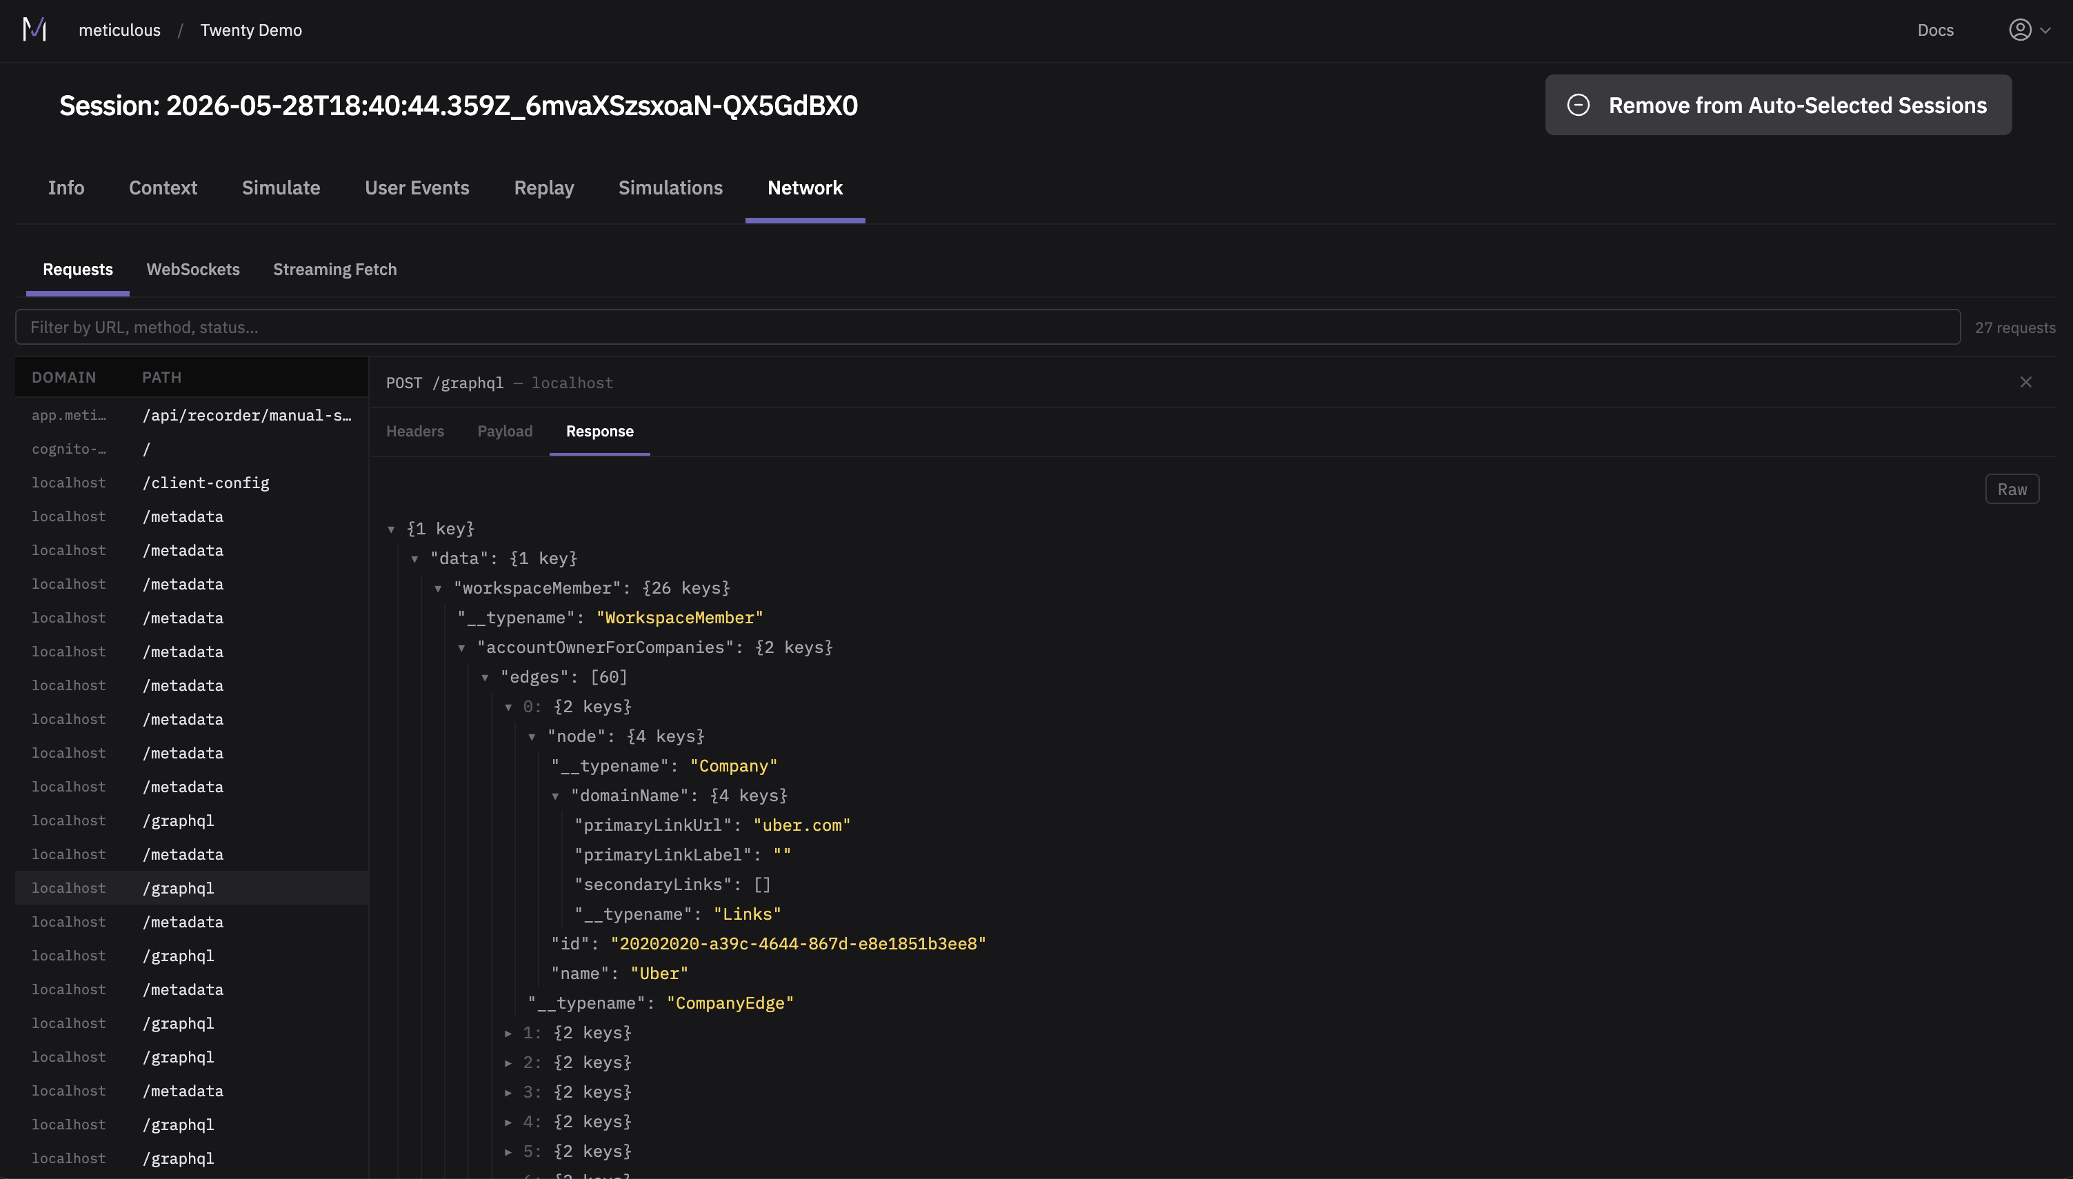
Task: Open the Simulate tab
Action: tap(281, 188)
